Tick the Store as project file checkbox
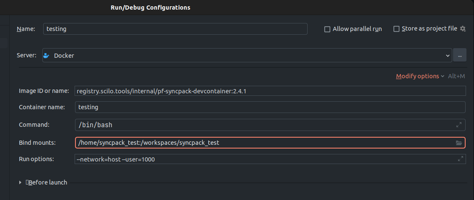Screen dimensions: 474x200 tap(396, 29)
